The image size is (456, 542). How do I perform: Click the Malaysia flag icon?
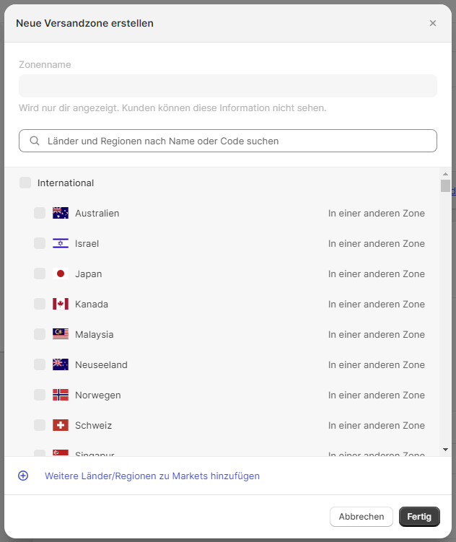[x=61, y=334]
